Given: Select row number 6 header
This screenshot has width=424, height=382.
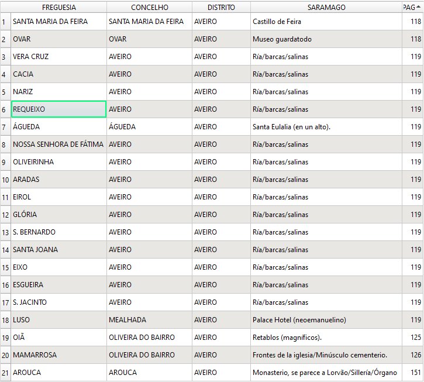Looking at the screenshot, I should (5, 109).
